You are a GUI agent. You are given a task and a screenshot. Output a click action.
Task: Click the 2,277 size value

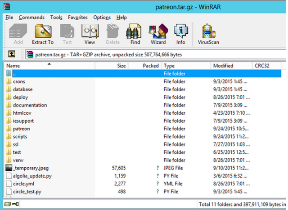120,184
